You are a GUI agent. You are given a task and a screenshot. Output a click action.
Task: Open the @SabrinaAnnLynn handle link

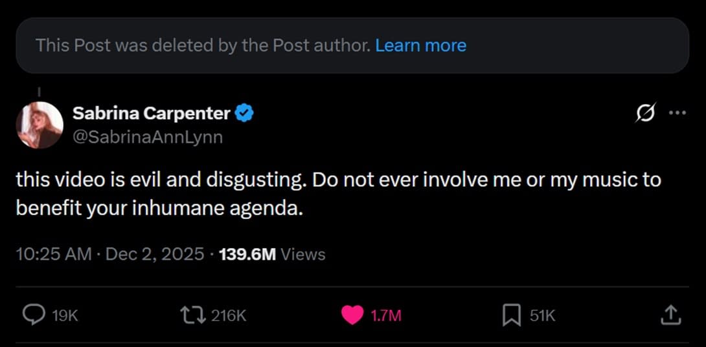tap(147, 137)
